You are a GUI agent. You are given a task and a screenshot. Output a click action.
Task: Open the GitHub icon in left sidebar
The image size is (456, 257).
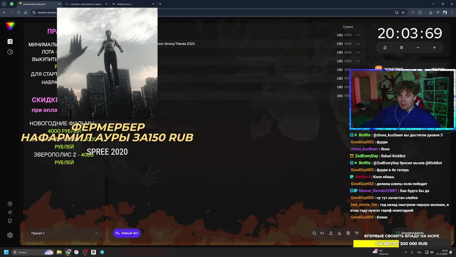10,221
